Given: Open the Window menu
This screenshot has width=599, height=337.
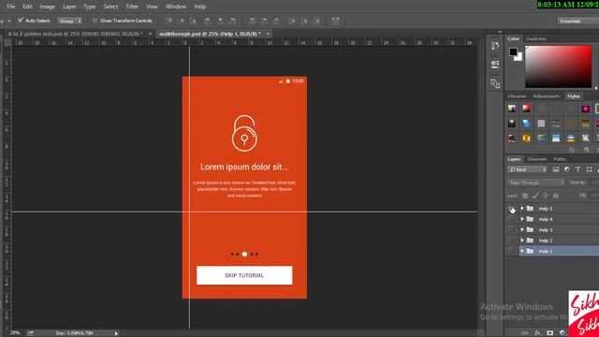Looking at the screenshot, I should [x=176, y=7].
